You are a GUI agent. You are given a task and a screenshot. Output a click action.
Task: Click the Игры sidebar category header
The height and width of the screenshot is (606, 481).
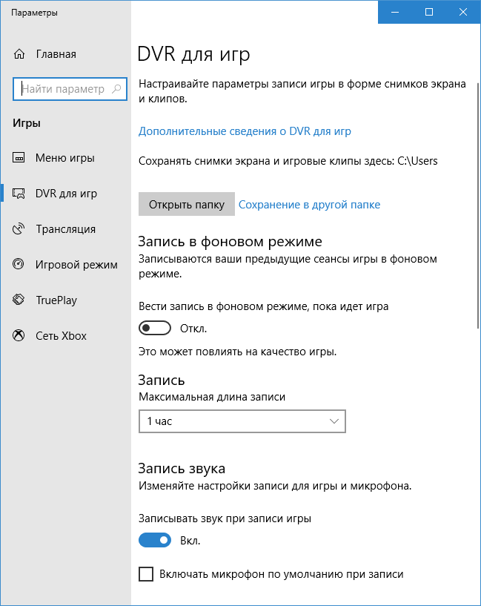point(27,123)
